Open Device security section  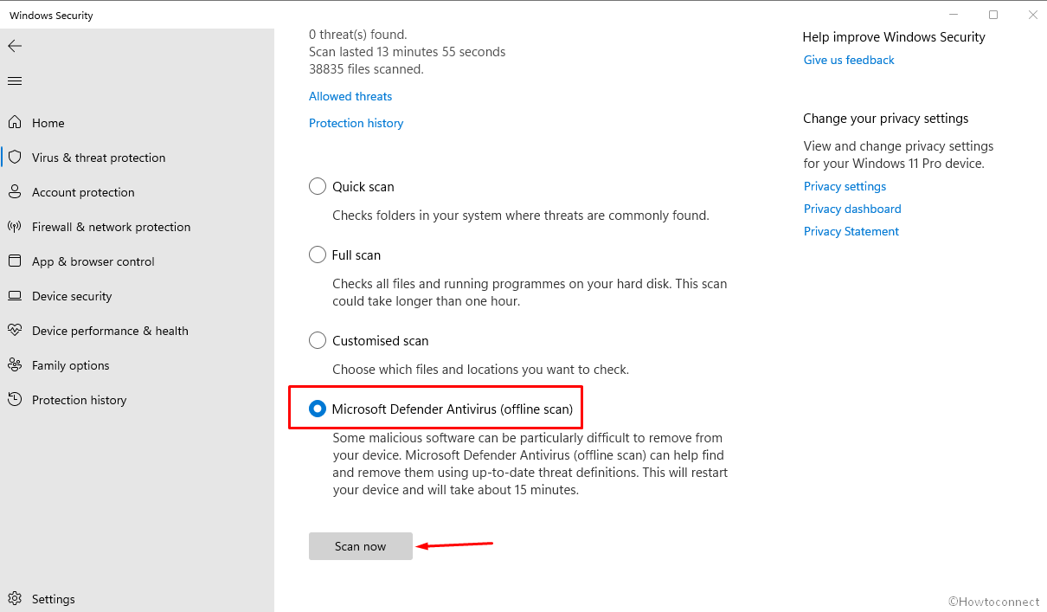(72, 296)
